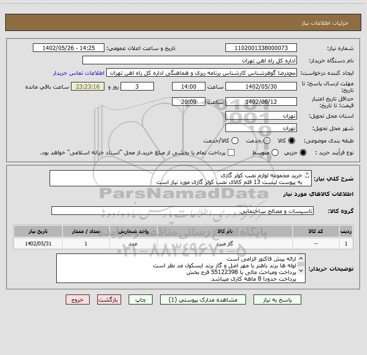The height and width of the screenshot is (355, 367).
Task: Click the request creator name field
Action: click(202, 73)
